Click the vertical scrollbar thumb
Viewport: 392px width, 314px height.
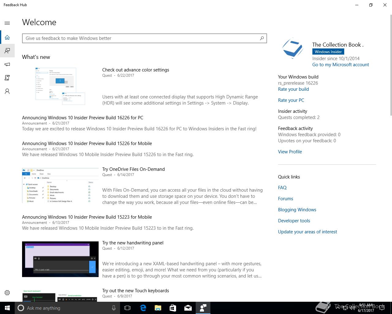391,65
